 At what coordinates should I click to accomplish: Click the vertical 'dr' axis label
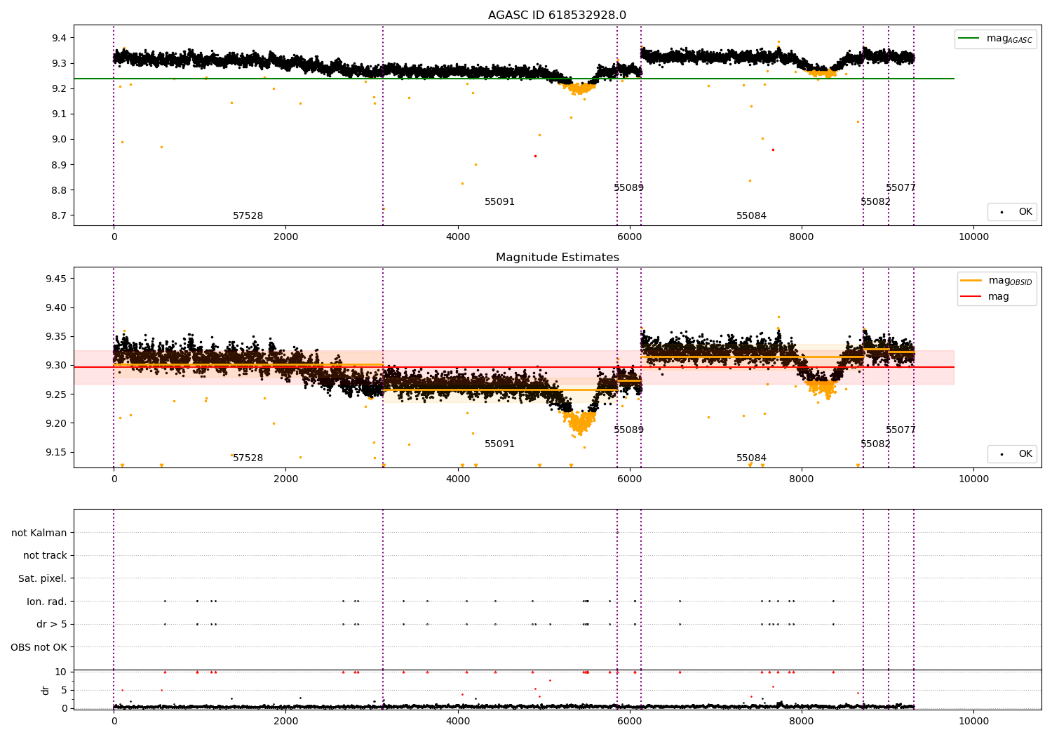click(x=46, y=690)
